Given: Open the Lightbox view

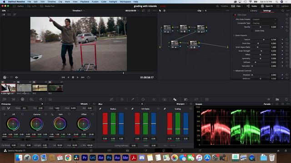Looking at the screenshot, I should 282,6.
